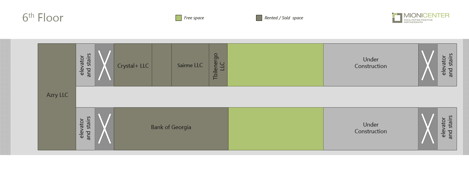
Task: Click the Mioni Center logo
Action: [x=421, y=18]
